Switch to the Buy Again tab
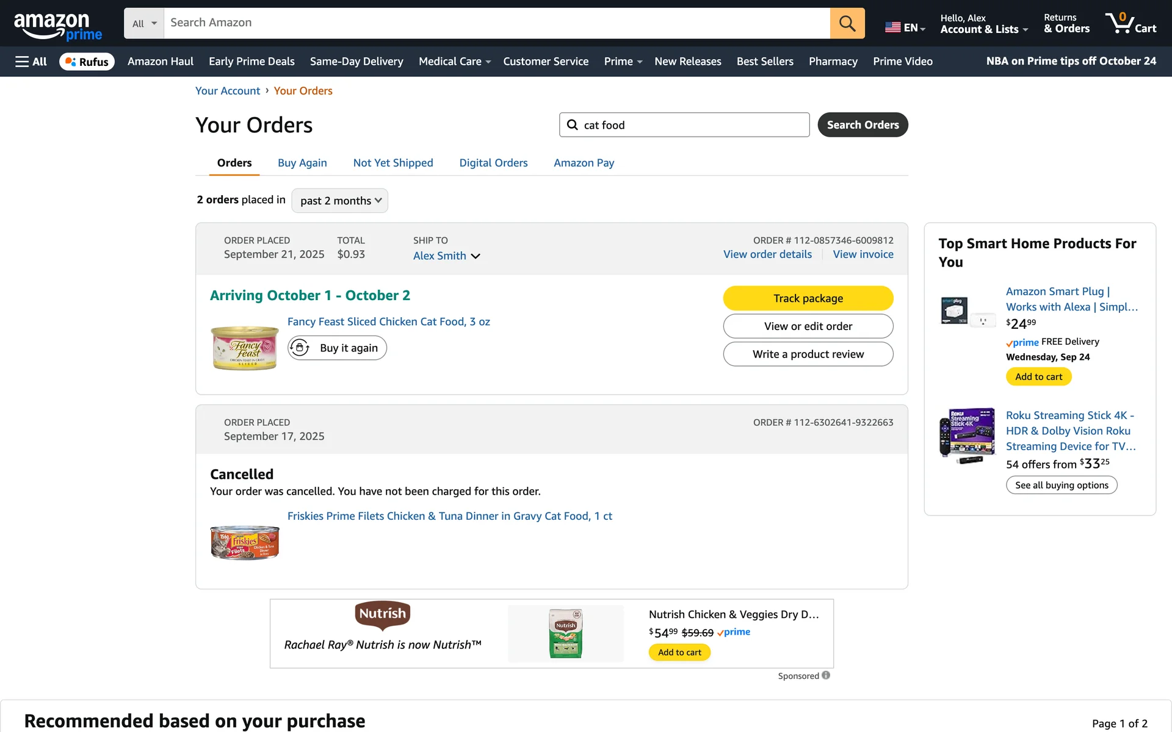Screen dimensions: 1172x732 click(302, 163)
